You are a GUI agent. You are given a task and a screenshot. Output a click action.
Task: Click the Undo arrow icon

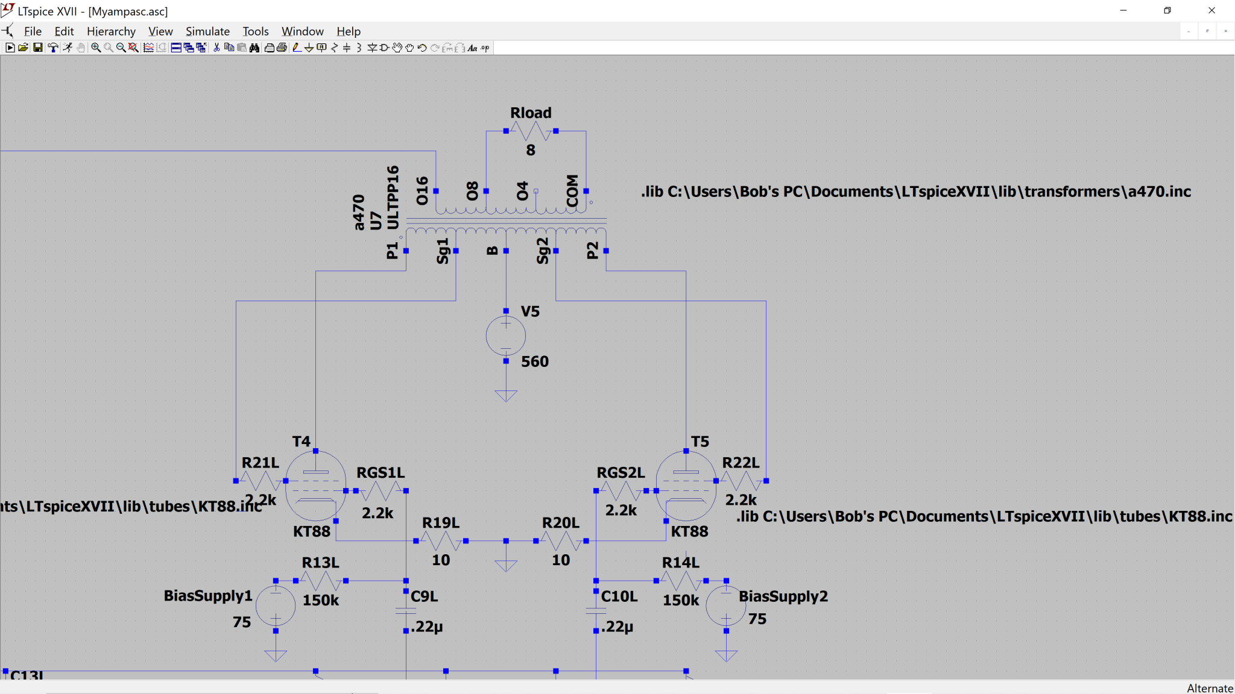422,48
